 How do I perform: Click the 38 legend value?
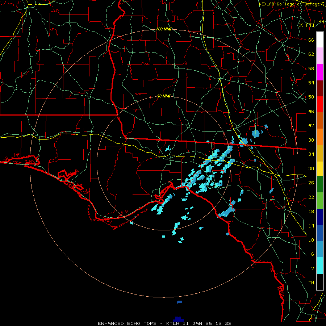pos(311,140)
